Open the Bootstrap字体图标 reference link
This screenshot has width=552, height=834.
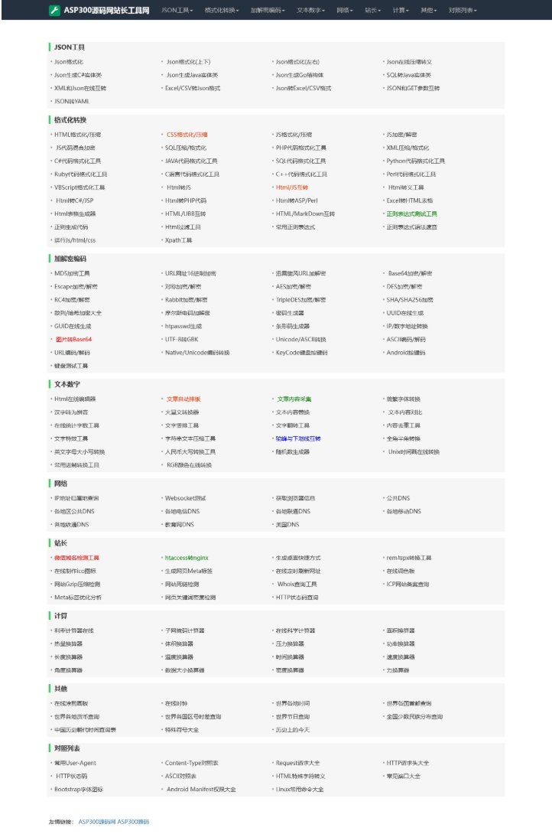[x=78, y=789]
